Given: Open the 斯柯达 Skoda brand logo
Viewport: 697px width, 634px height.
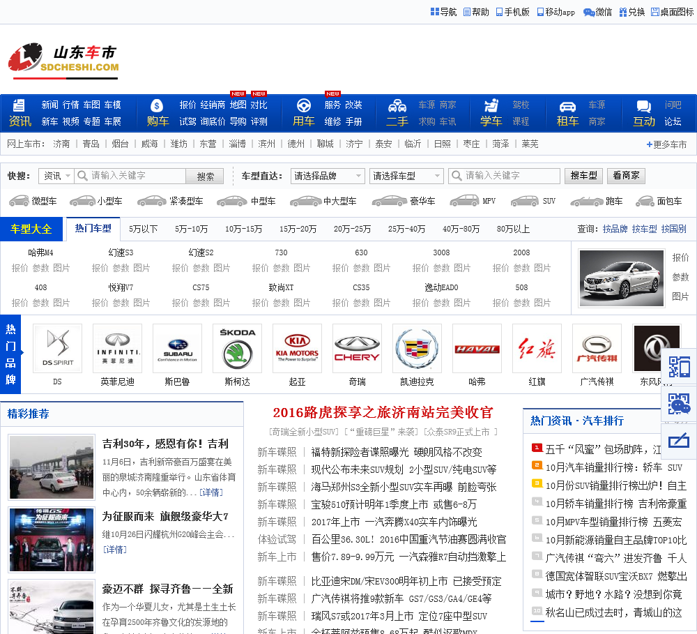Looking at the screenshot, I should coord(238,348).
